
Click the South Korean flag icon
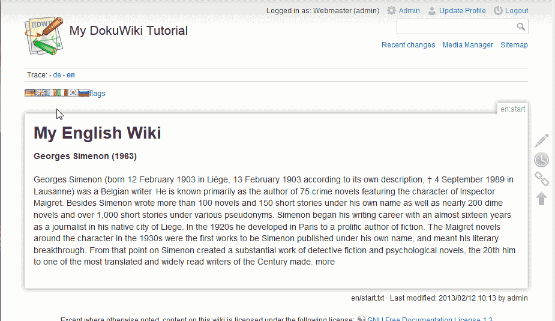coord(73,93)
